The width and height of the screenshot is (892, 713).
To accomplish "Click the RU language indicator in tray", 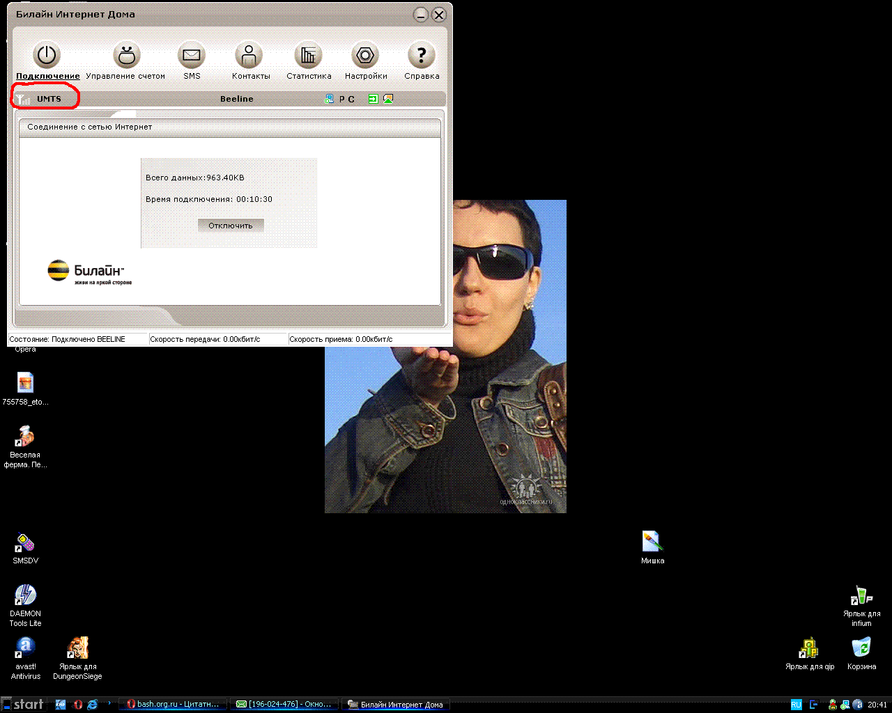I will 796,704.
